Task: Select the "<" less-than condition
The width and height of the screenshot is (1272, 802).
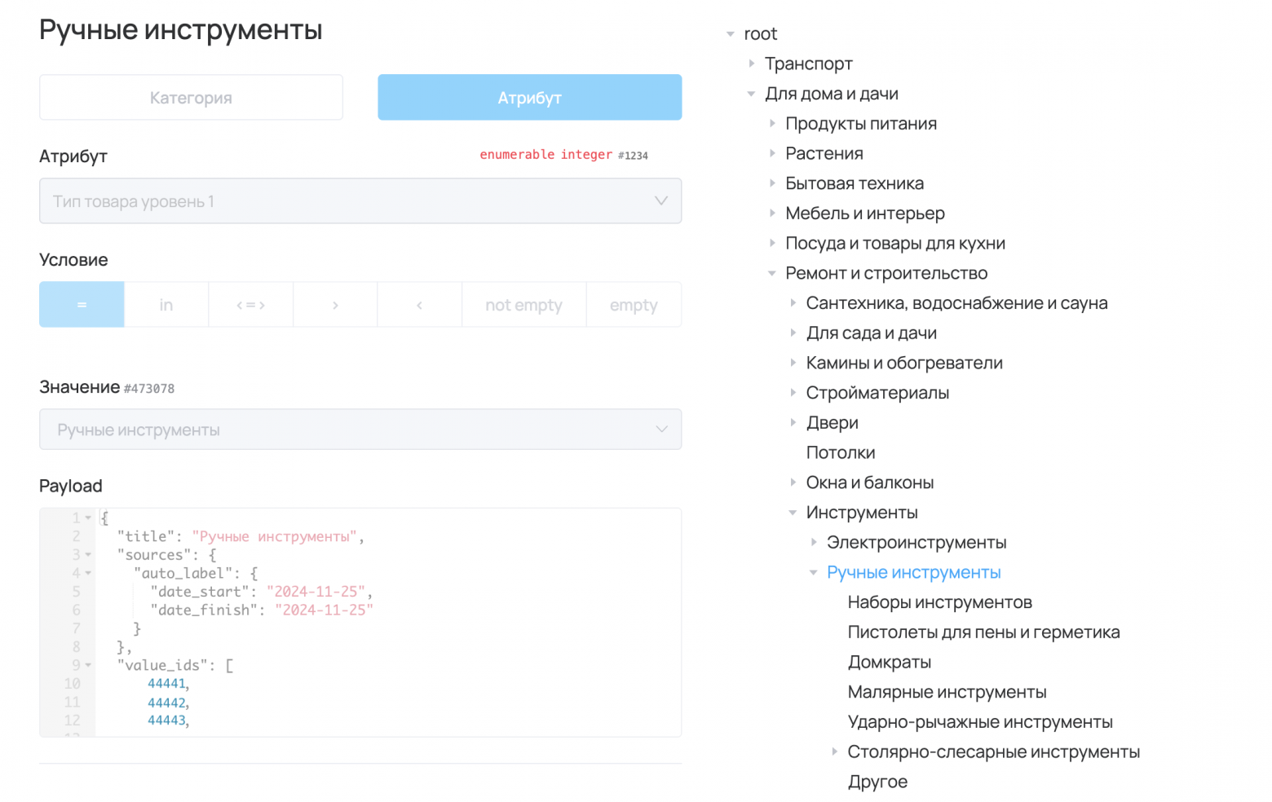Action: click(419, 304)
